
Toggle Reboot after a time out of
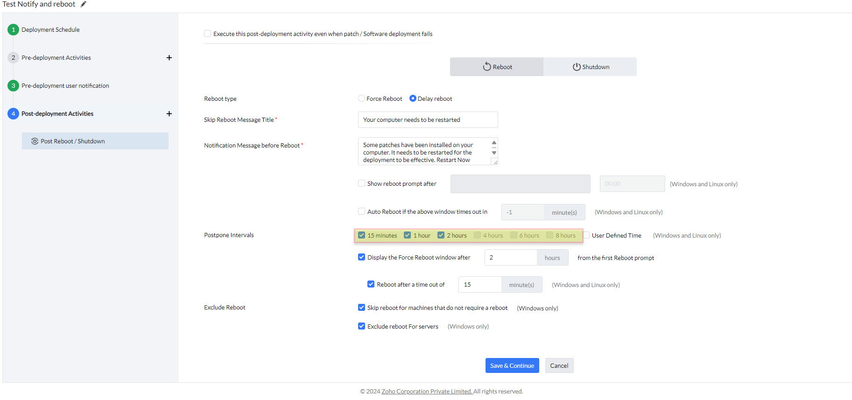click(371, 284)
